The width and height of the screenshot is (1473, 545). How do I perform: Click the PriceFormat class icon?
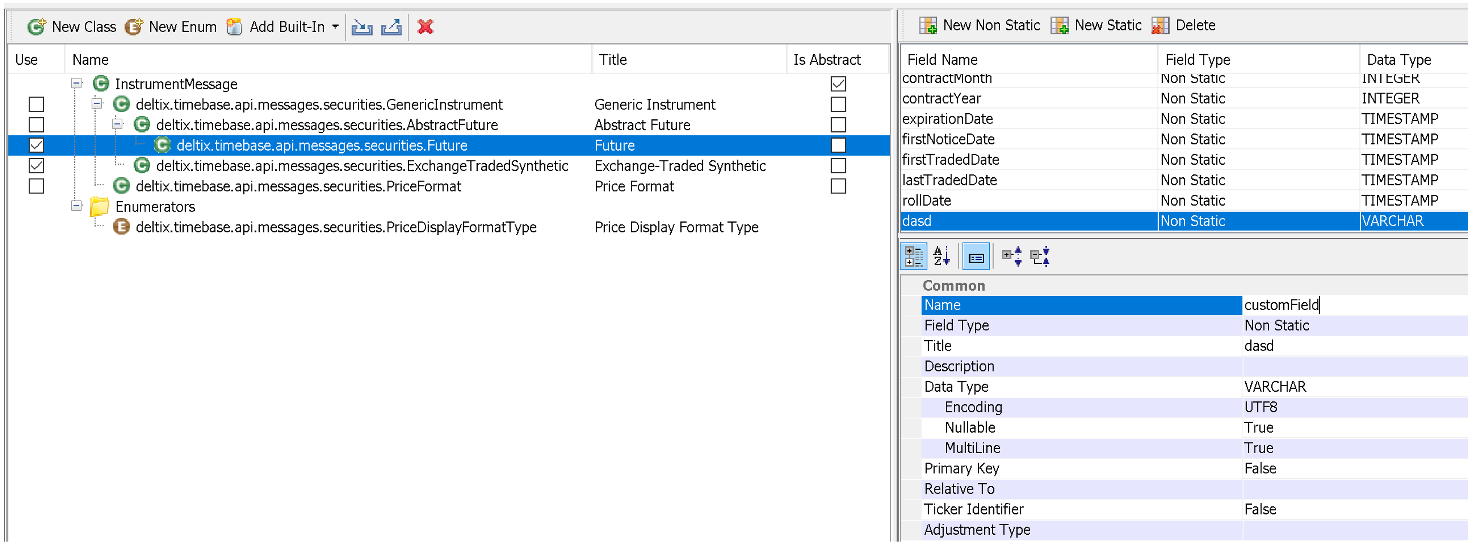click(x=121, y=186)
